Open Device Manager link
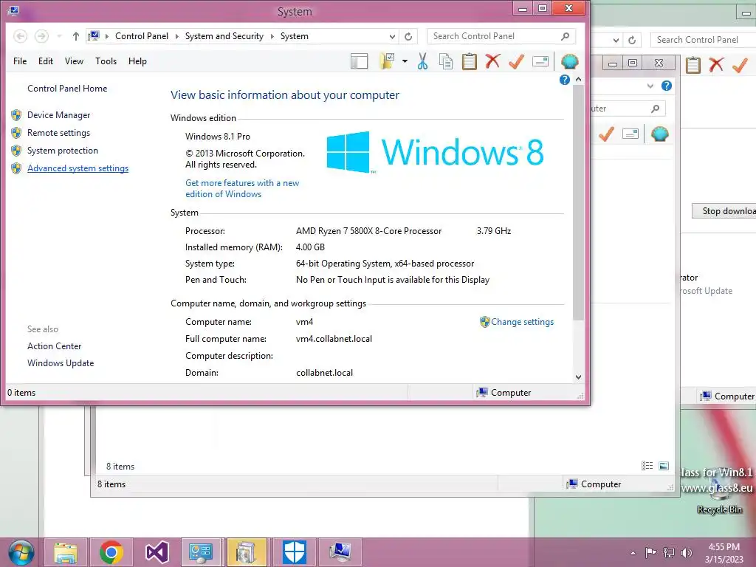Image resolution: width=756 pixels, height=567 pixels. point(59,115)
